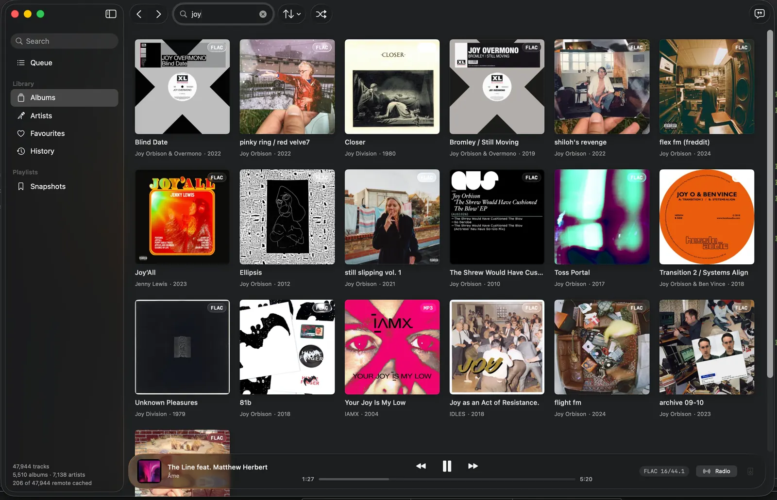Screen dimensions: 777x500
Task: Click the search field containing 'joy'
Action: (x=224, y=14)
